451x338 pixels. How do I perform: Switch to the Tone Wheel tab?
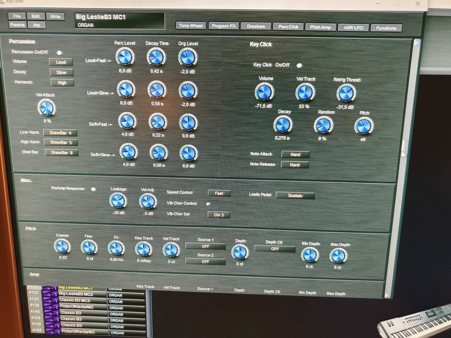(x=191, y=25)
